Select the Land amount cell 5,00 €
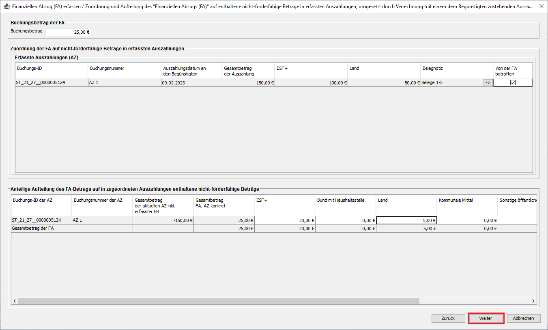The height and width of the screenshot is (330, 548). (x=406, y=220)
